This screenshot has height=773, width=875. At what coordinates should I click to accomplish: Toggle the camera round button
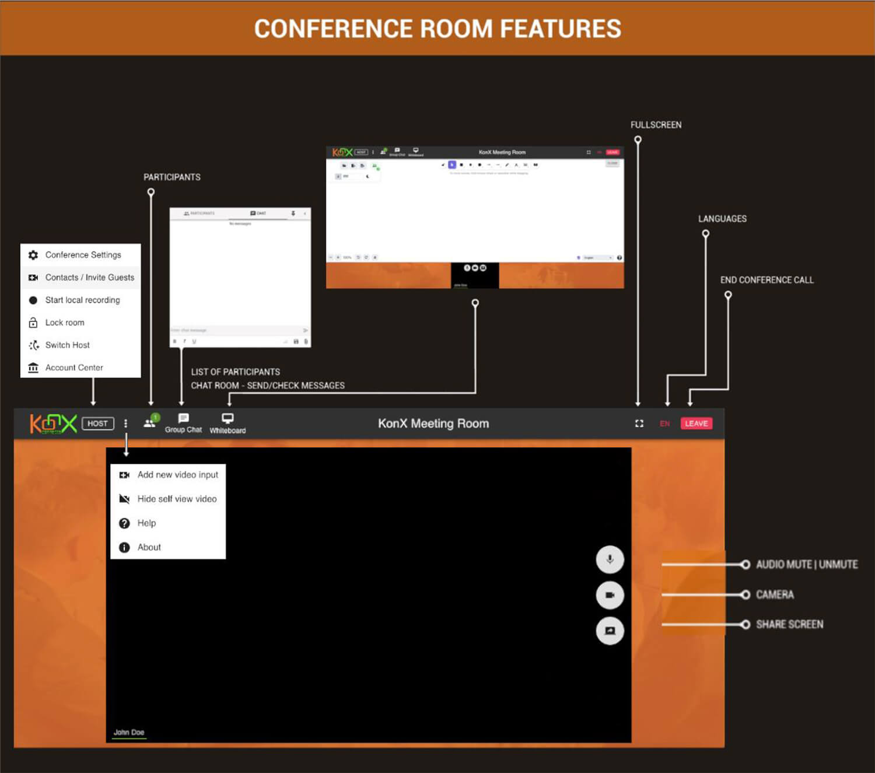click(x=610, y=595)
